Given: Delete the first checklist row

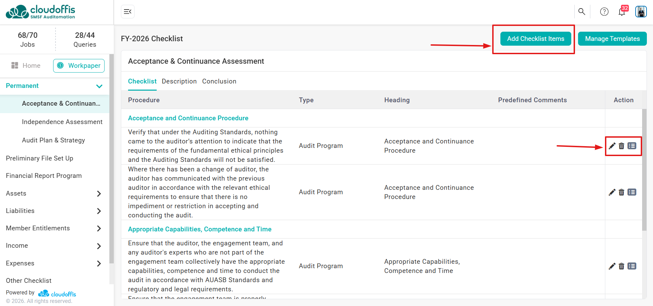Looking at the screenshot, I should tap(621, 146).
